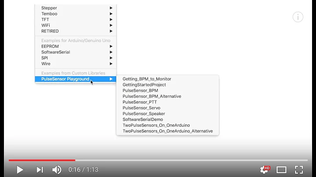Viewport: 316px width, 177px height.
Task: Expand the arrow beside WiFi
Action: coord(111,25)
